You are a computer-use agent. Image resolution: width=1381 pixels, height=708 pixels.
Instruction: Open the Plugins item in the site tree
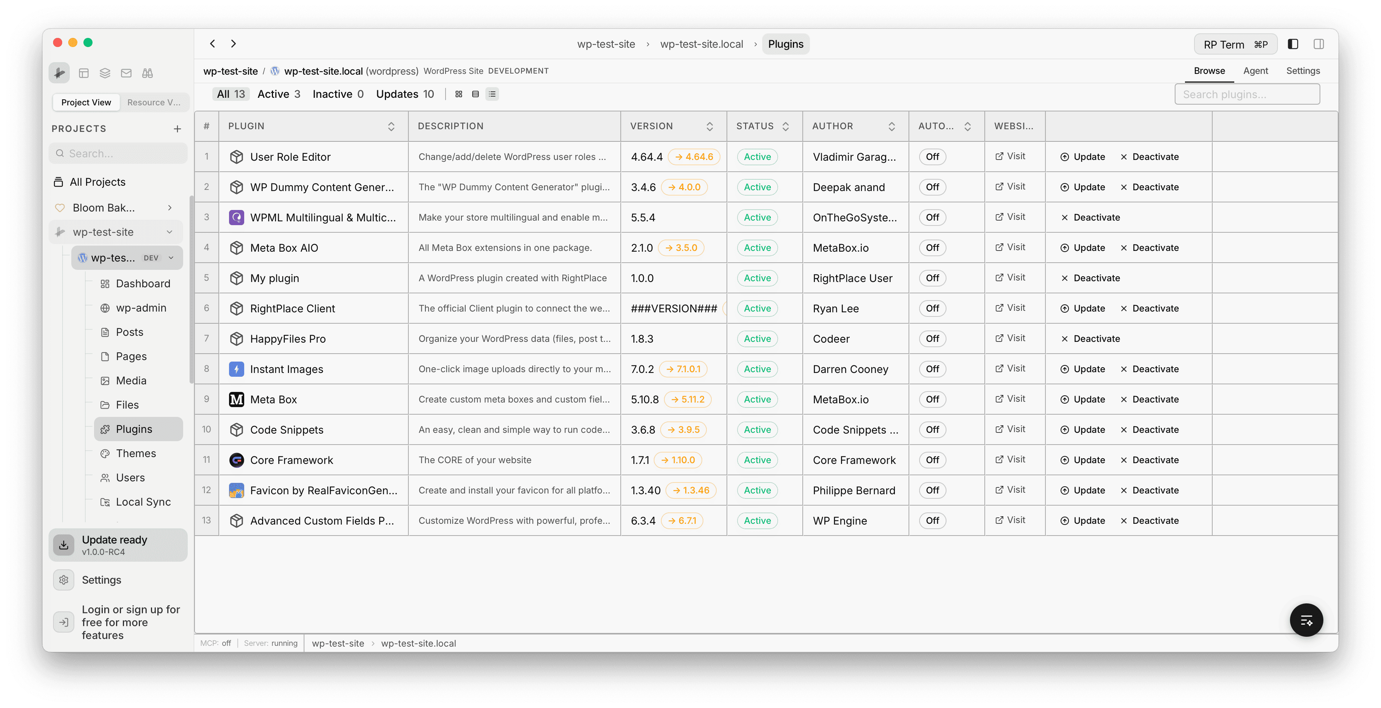pos(134,429)
